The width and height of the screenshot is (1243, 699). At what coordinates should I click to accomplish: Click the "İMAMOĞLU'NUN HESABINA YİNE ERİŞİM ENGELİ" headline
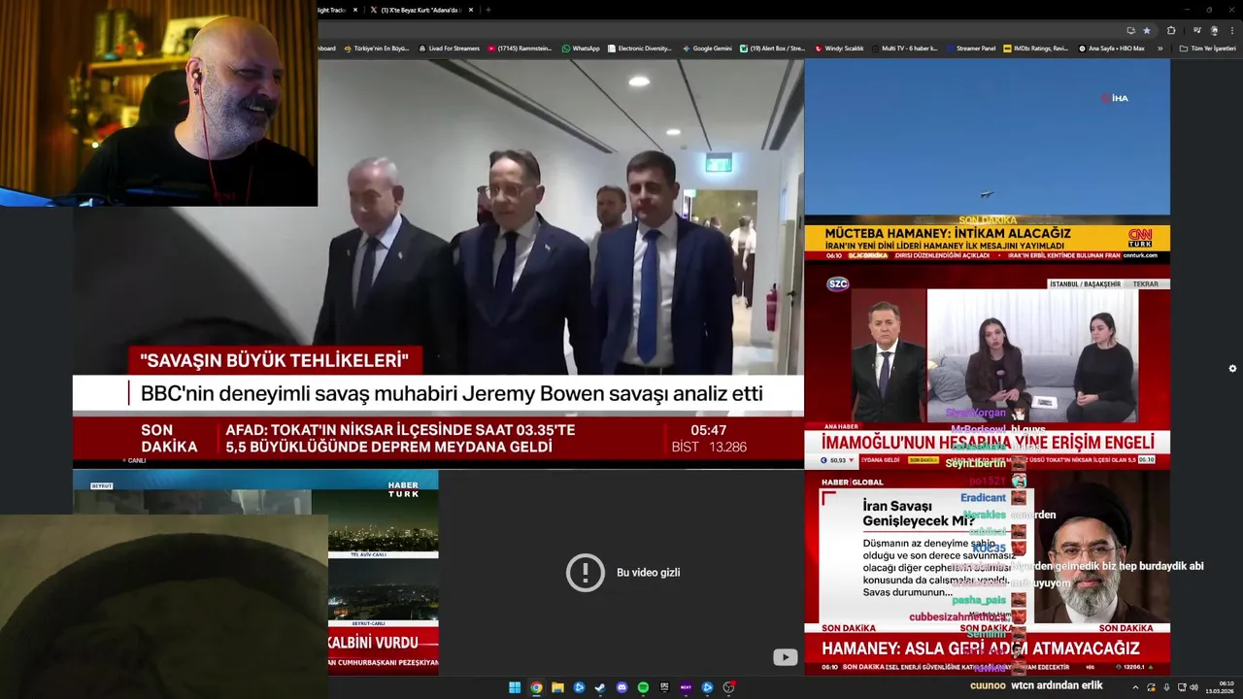point(988,442)
